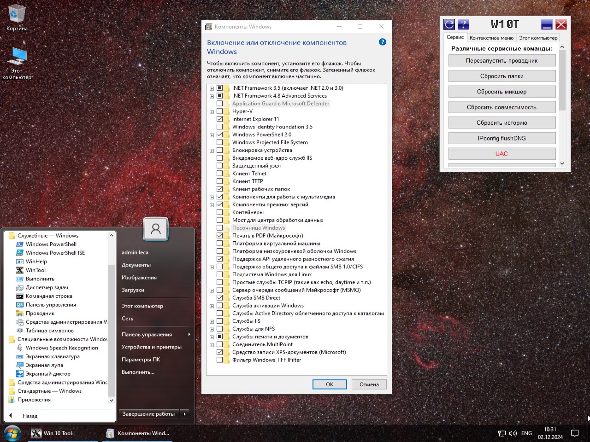Uncheck Internet Explorer 11 checkbox

click(x=220, y=119)
